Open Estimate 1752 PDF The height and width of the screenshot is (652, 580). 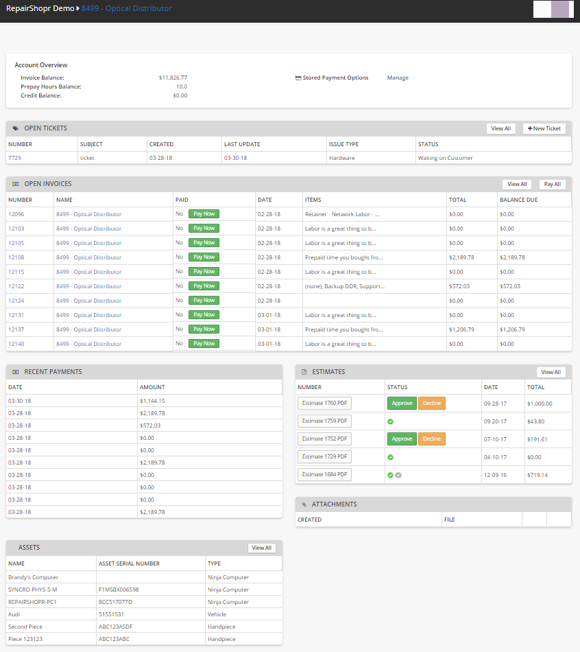(324, 439)
